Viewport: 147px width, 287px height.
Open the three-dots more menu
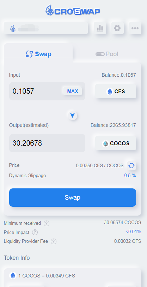(135, 28)
